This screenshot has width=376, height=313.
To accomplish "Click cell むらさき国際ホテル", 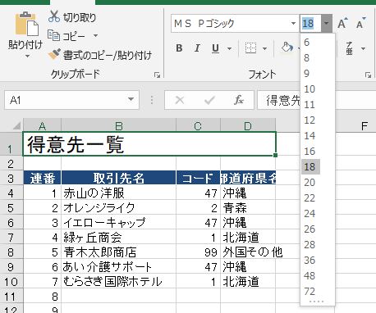I will (118, 281).
